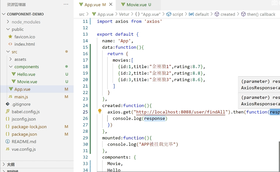Screen dimensions: 280x172
Task: Open vue.config.js from the explorer
Action: coord(24,149)
